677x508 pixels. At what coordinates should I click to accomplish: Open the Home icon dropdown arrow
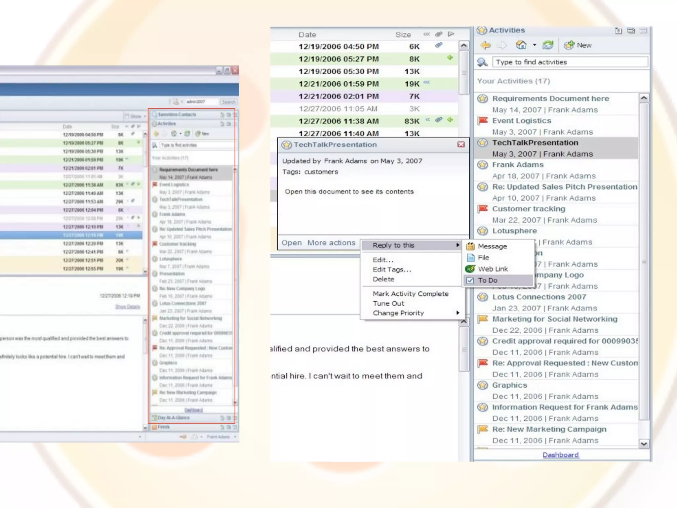[535, 45]
